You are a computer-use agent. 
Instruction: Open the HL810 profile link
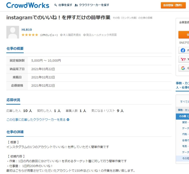pos(27,30)
